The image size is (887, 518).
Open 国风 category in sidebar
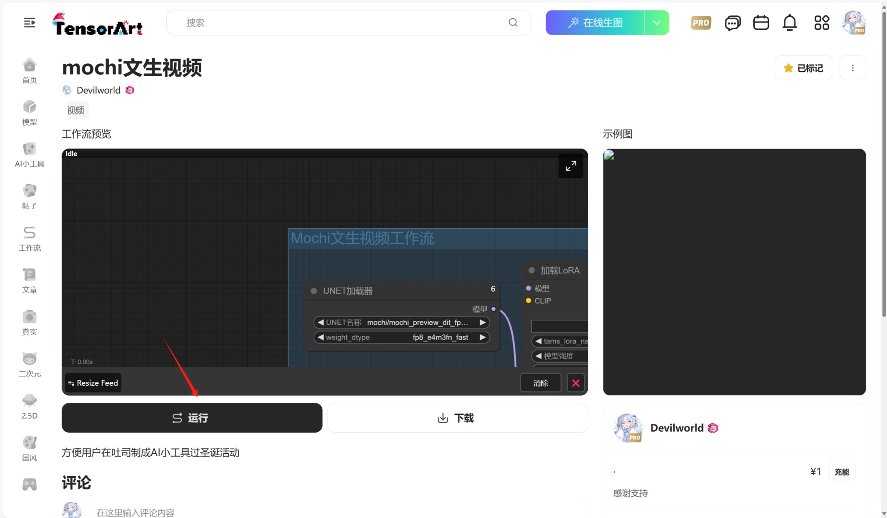pyautogui.click(x=30, y=449)
